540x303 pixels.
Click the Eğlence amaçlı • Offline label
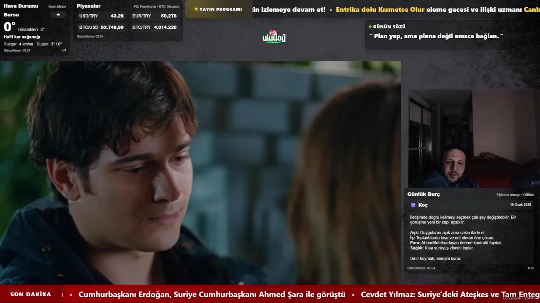515,195
